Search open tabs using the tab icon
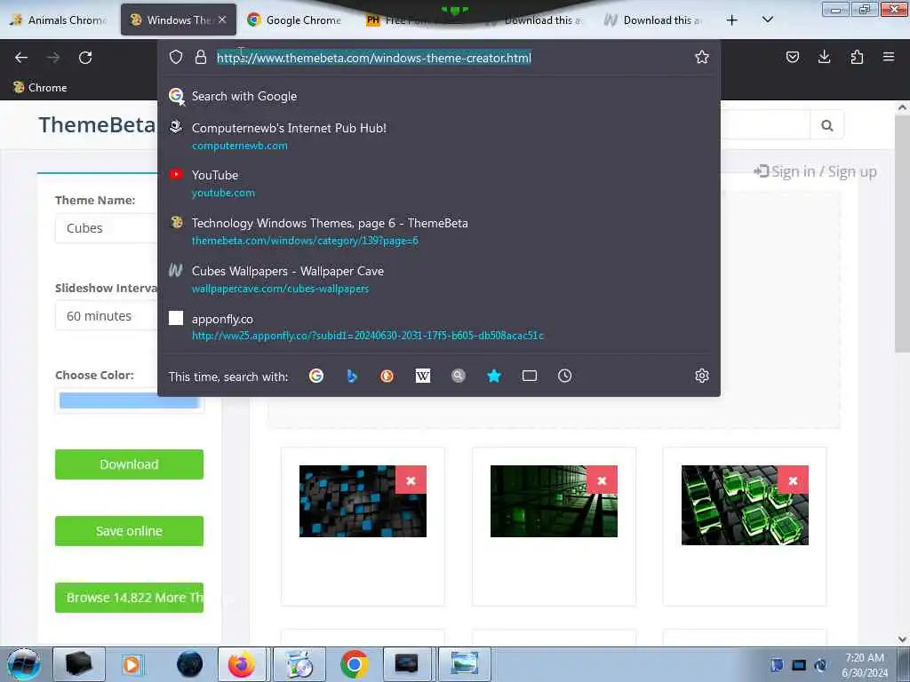910x682 pixels. 530,376
